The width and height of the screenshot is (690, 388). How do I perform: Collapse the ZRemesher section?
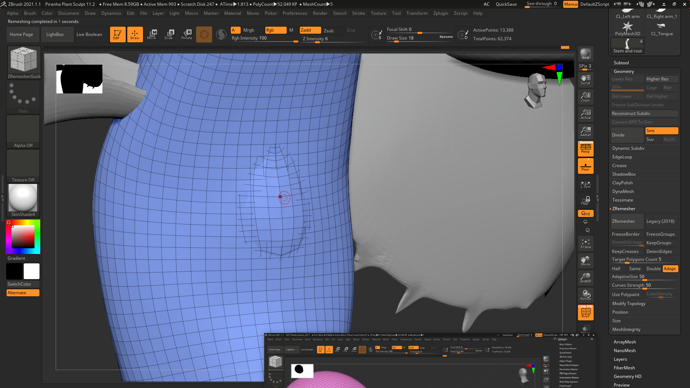tap(624, 209)
